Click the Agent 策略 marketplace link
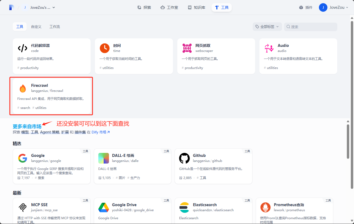Image resolution: width=354 pixels, height=224 pixels. (x=50, y=132)
